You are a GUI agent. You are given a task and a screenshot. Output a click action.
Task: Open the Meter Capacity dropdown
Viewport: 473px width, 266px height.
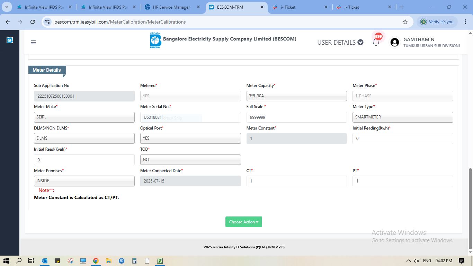(x=296, y=96)
